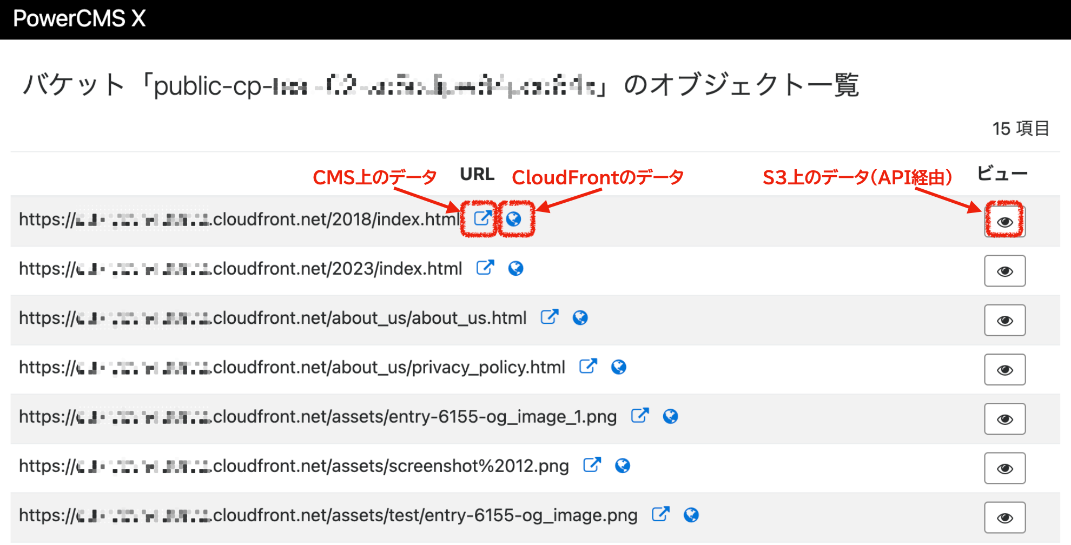Open CMS data link for entry-6155-og_image_1.png
Image resolution: width=1071 pixels, height=545 pixels.
click(x=640, y=416)
